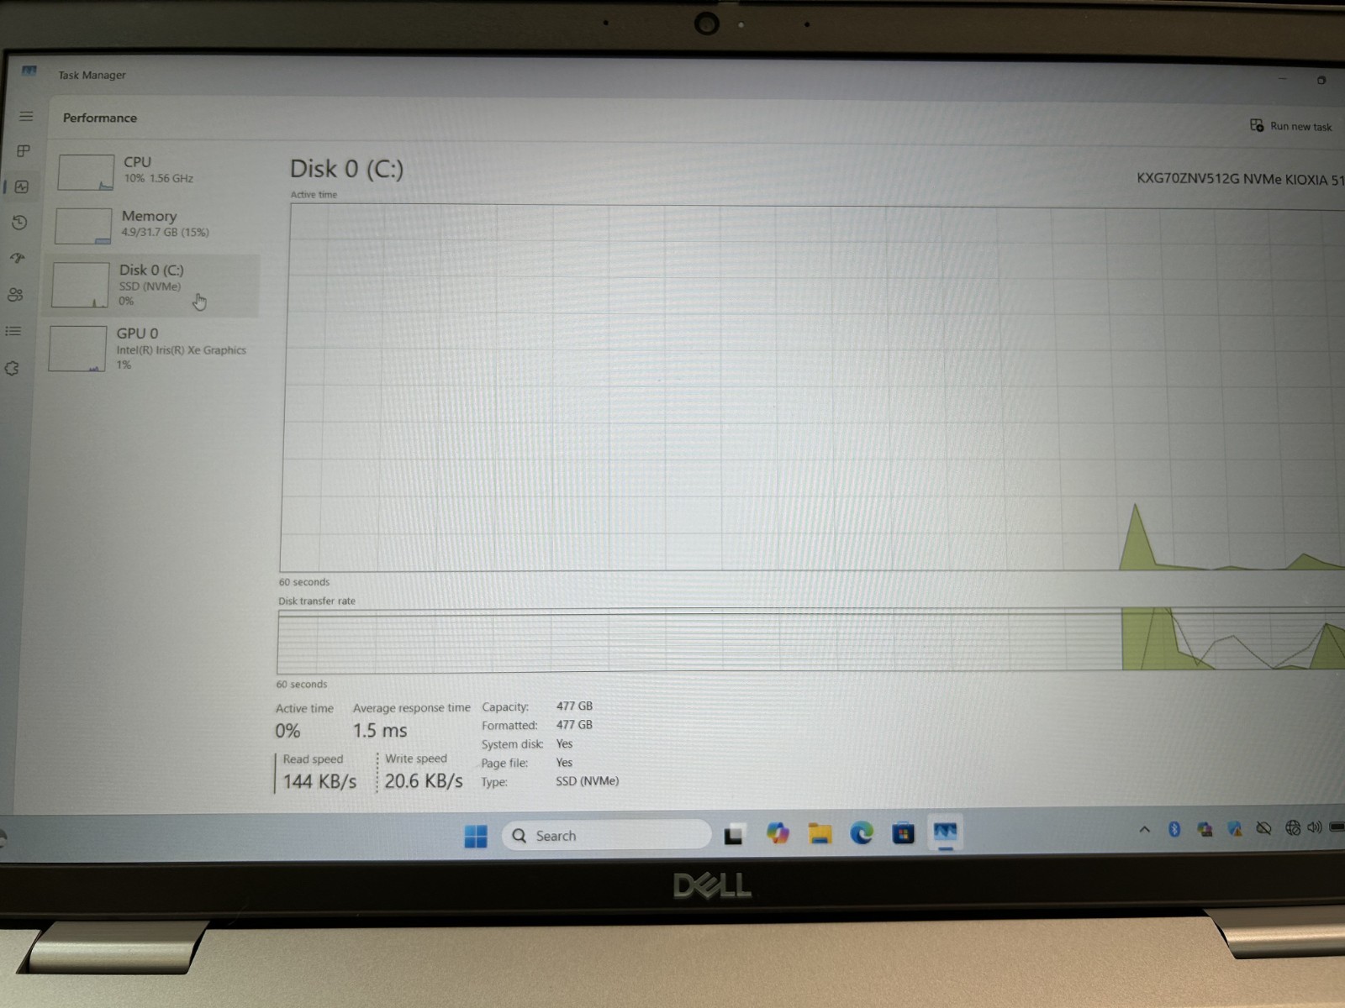Click the GPU 0 mini graph thumbnail
This screenshot has width=1345, height=1008.
click(x=77, y=348)
